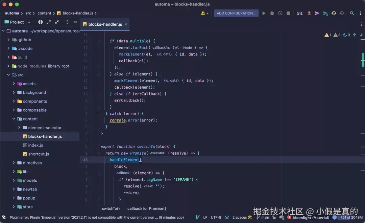Expand all items in Project tree
The image size is (365, 223).
pos(48,22)
